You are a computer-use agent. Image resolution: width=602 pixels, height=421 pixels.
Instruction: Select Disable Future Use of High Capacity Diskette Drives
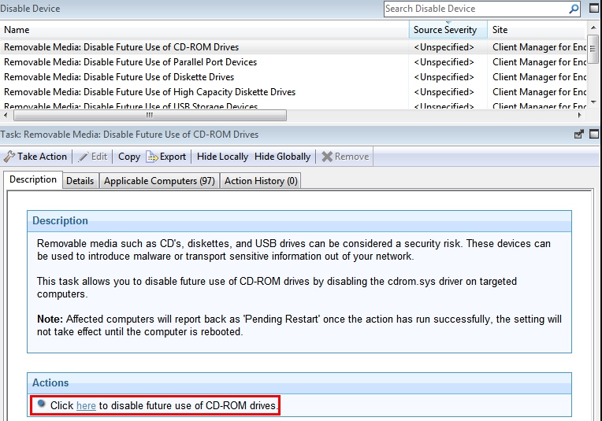coord(293,91)
